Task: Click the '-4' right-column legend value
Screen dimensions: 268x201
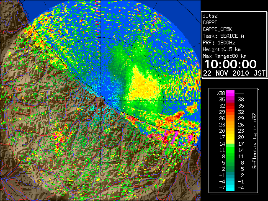Action: click(241, 188)
